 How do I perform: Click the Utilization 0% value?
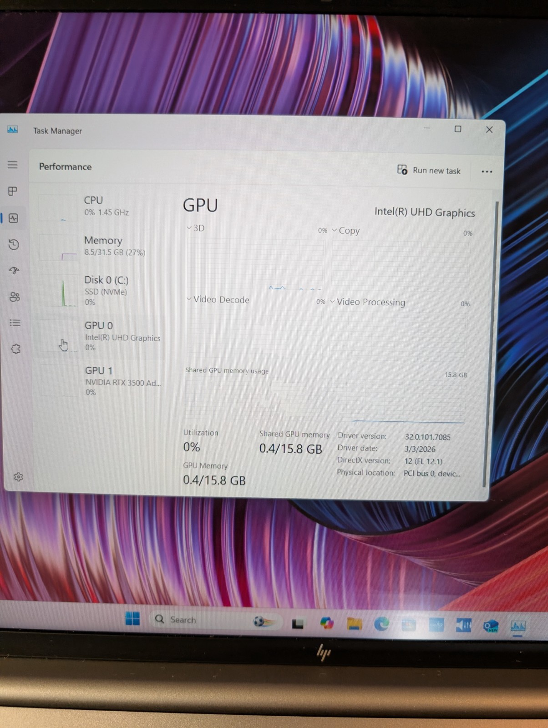pos(192,447)
